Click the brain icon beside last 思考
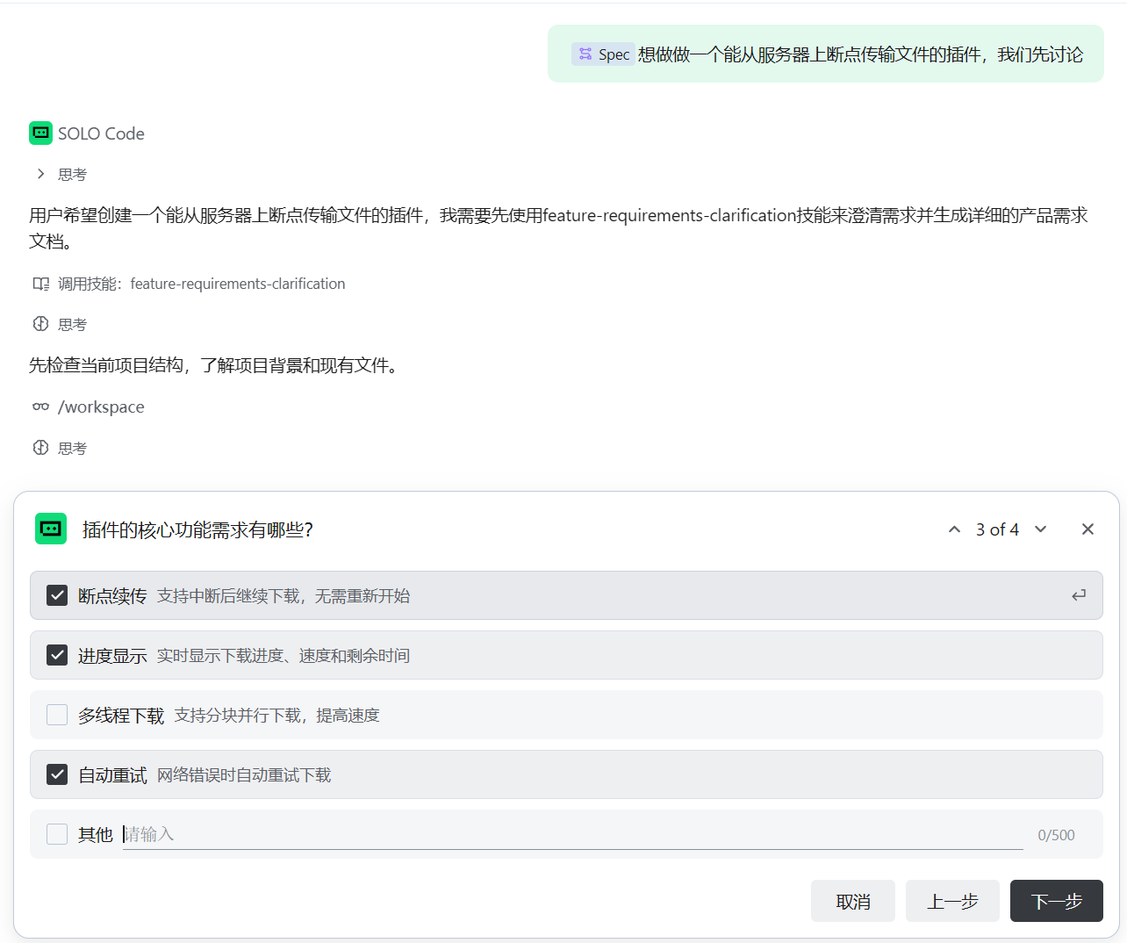 coord(40,448)
